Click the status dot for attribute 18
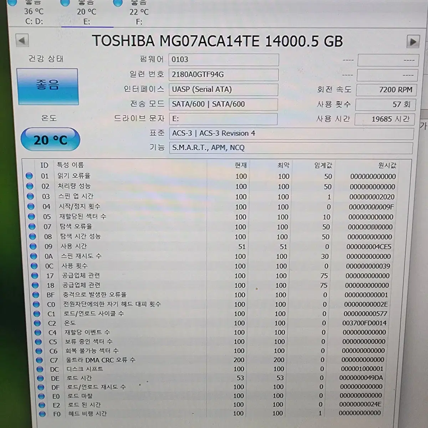 coord(35,285)
